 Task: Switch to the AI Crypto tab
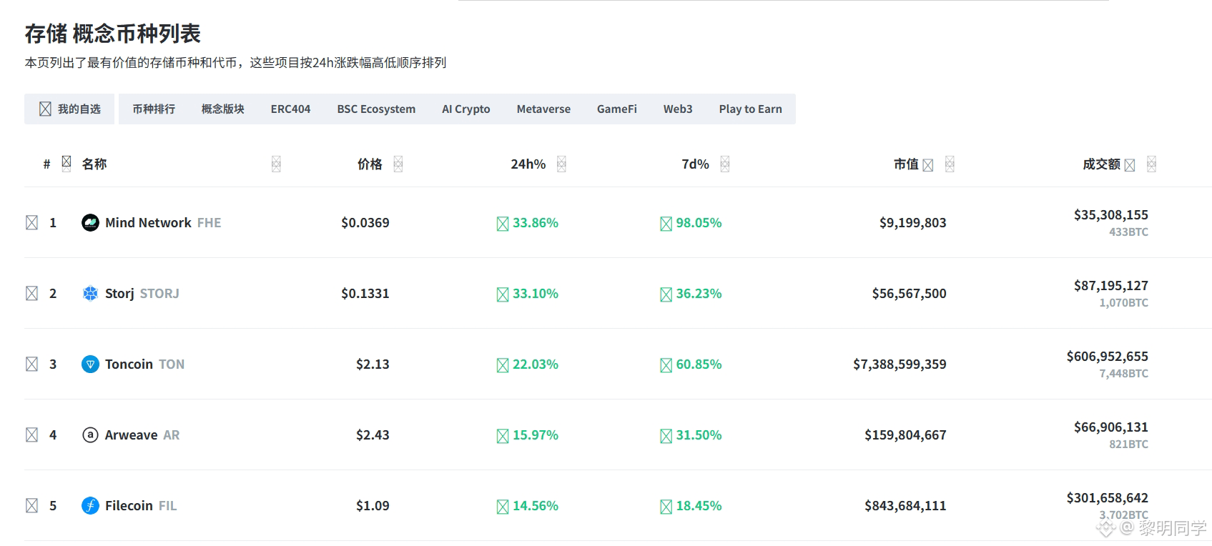point(466,109)
